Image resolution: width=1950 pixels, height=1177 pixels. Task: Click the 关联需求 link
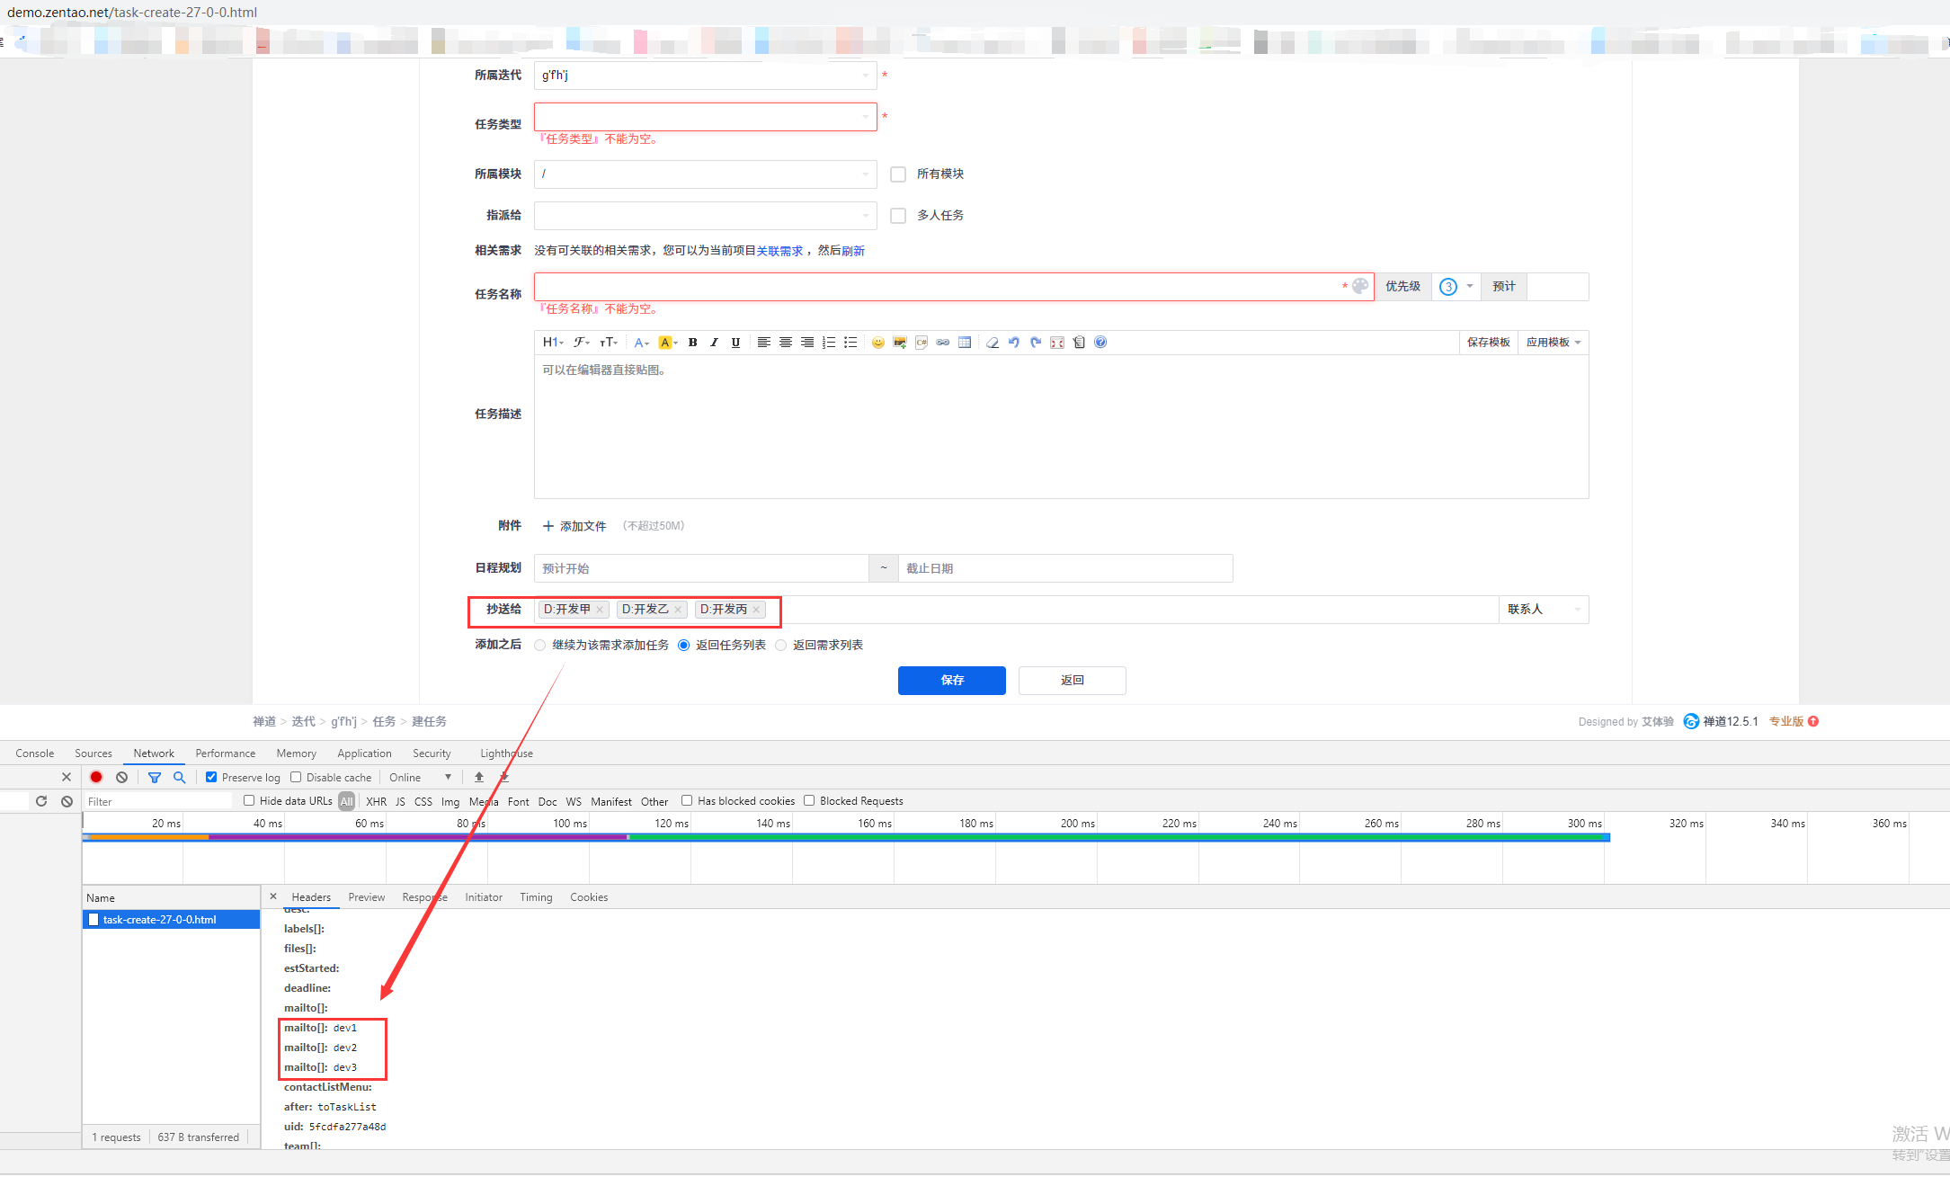pyautogui.click(x=779, y=251)
